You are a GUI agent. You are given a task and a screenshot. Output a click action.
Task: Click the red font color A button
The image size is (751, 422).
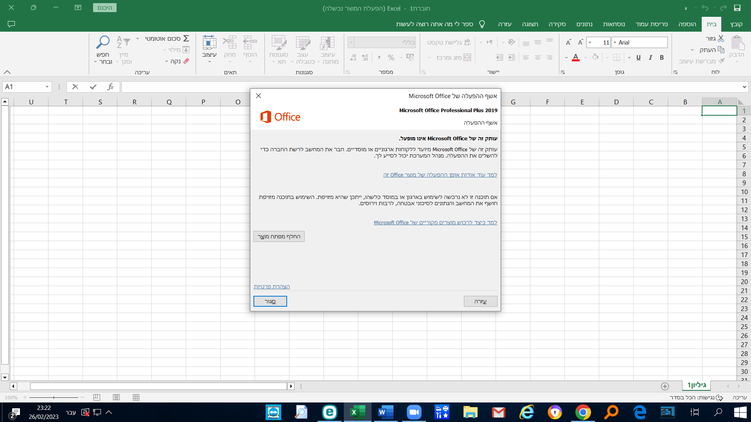(x=575, y=57)
